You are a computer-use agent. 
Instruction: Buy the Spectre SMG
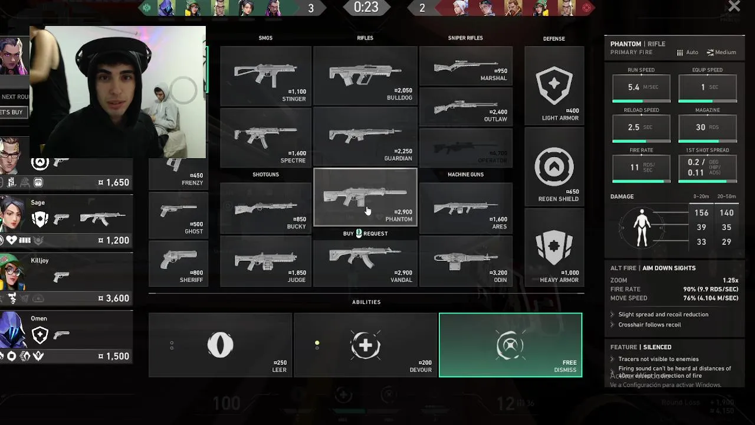click(265, 138)
